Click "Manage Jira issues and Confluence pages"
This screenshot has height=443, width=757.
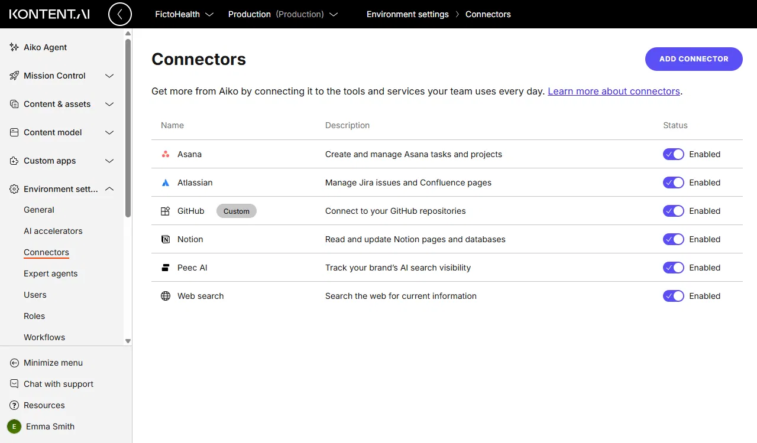pyautogui.click(x=408, y=183)
